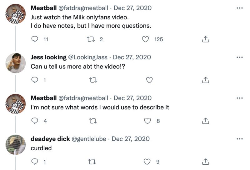250x170 pixels.
Task: Open more options on Meatball's first tweet
Action: 240,7
